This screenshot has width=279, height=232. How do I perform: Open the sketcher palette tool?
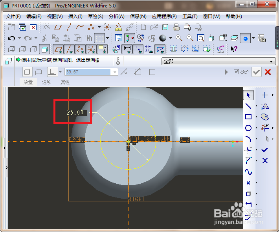[x=265, y=117]
